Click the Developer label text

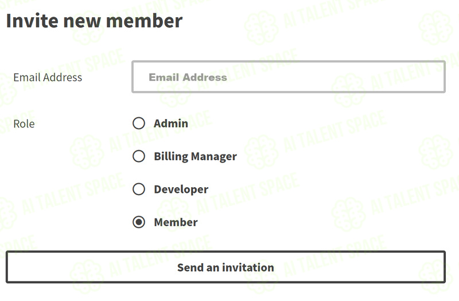point(181,189)
